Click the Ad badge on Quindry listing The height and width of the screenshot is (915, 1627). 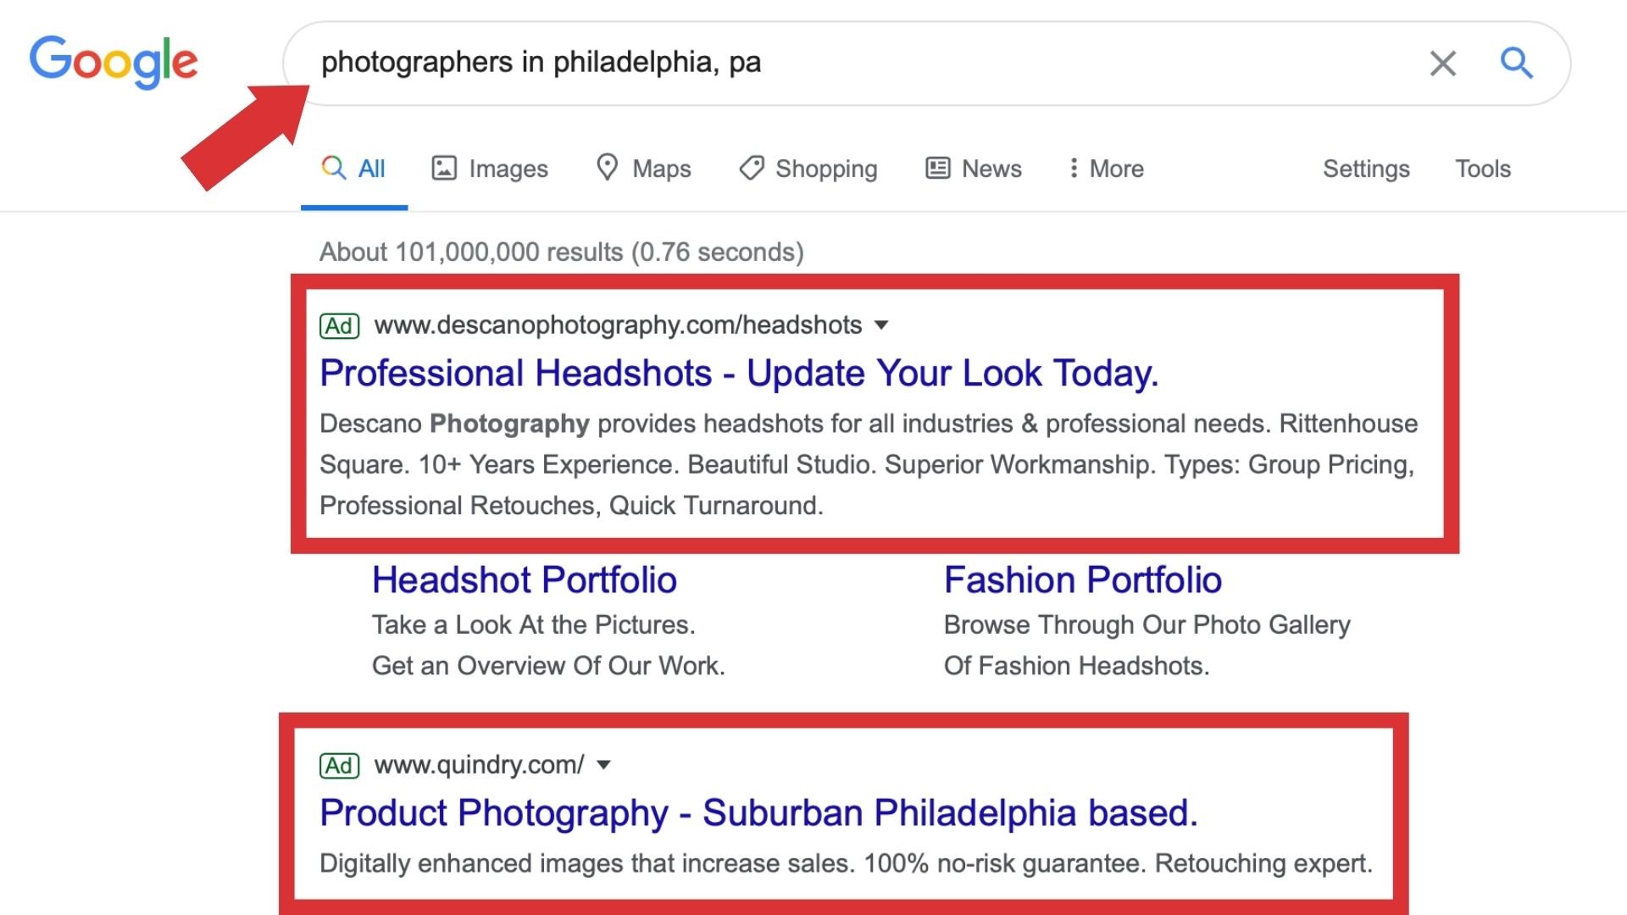339,766
